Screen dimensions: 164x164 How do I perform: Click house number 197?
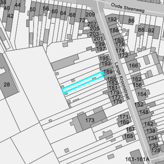click(101, 49)
